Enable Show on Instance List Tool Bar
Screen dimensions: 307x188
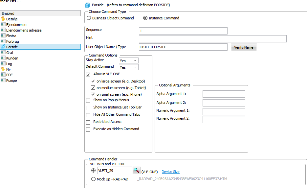[x=88, y=108]
